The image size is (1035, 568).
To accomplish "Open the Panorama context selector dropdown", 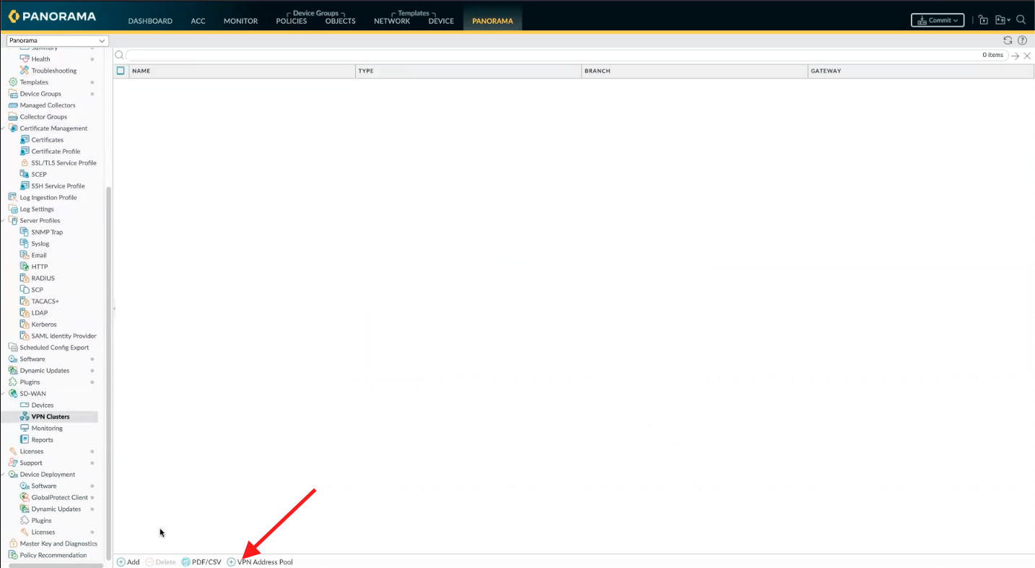I will pyautogui.click(x=56, y=40).
